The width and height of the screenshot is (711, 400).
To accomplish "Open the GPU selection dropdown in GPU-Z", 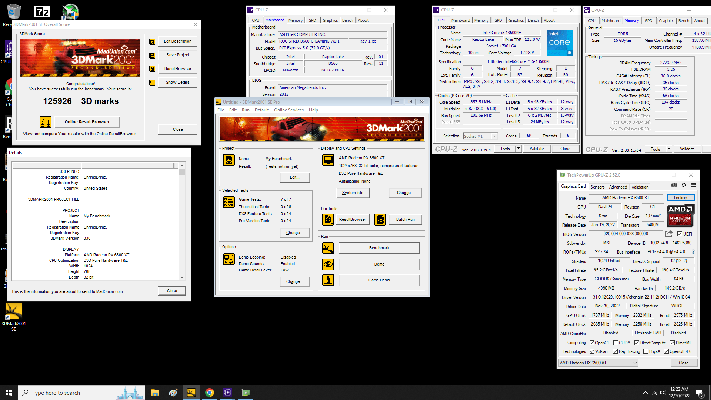I will pyautogui.click(x=598, y=363).
